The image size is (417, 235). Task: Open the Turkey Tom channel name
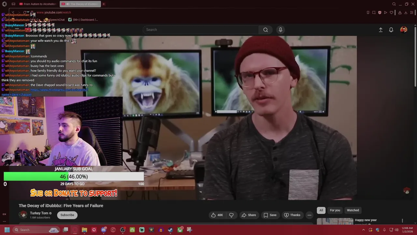pyautogui.click(x=39, y=213)
